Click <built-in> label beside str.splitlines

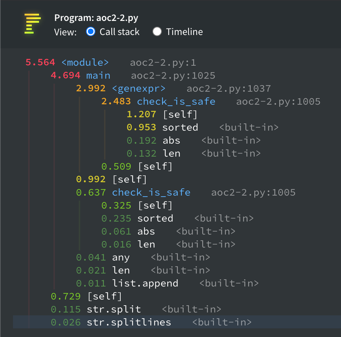tap(222, 323)
